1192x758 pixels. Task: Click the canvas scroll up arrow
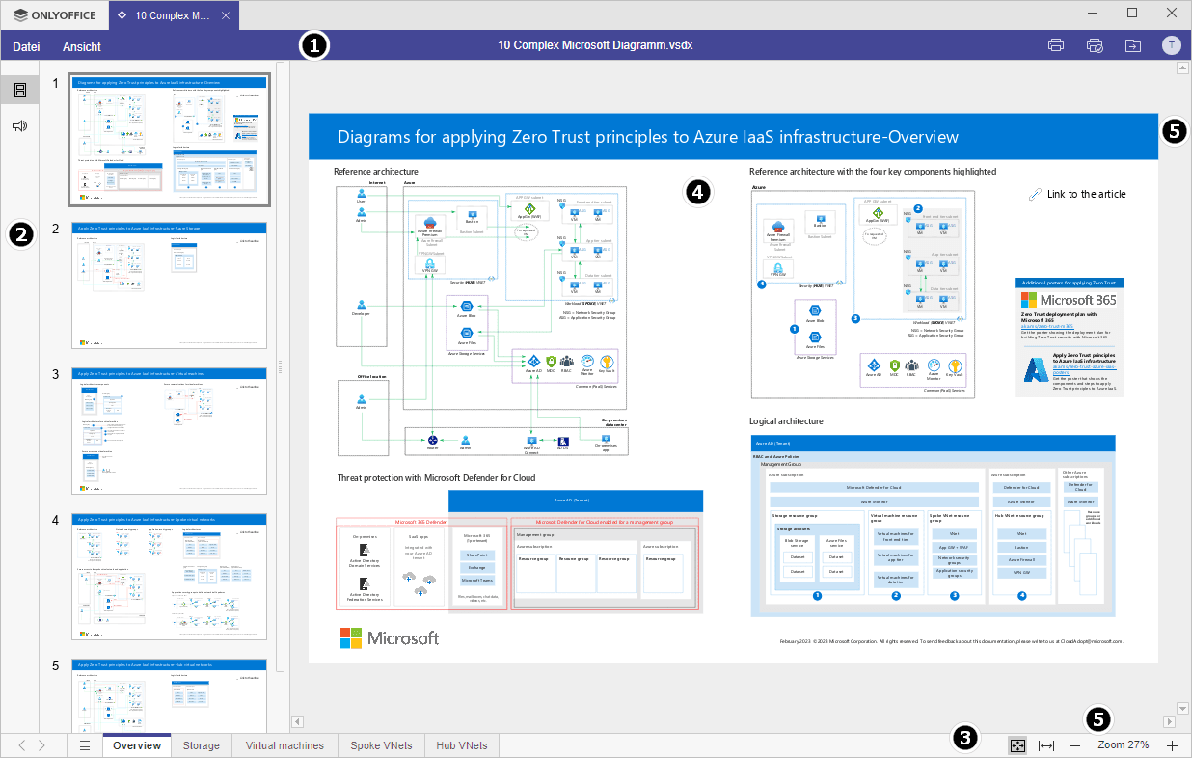(x=1182, y=68)
